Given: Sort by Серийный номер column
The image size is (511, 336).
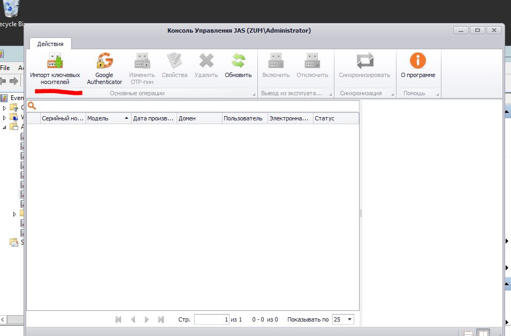Looking at the screenshot, I should 63,118.
